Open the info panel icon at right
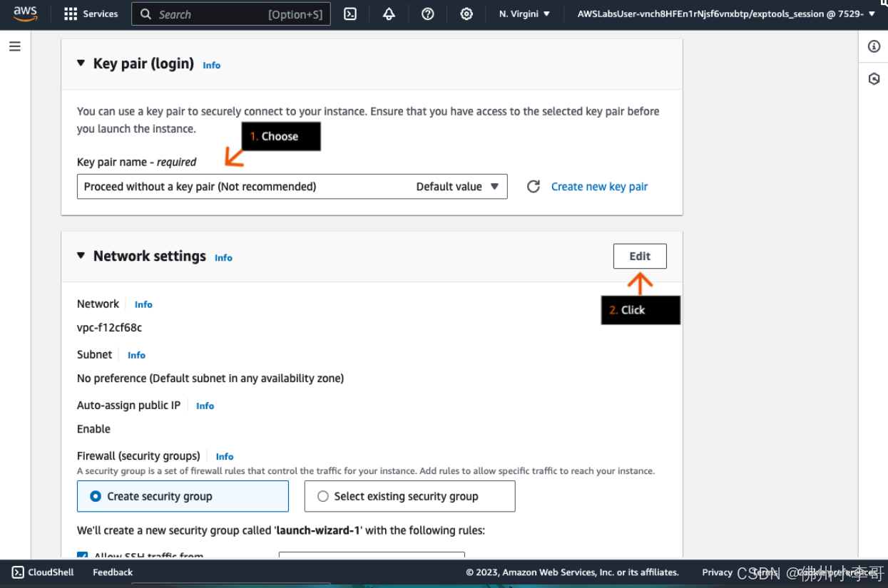888x588 pixels. [x=874, y=46]
